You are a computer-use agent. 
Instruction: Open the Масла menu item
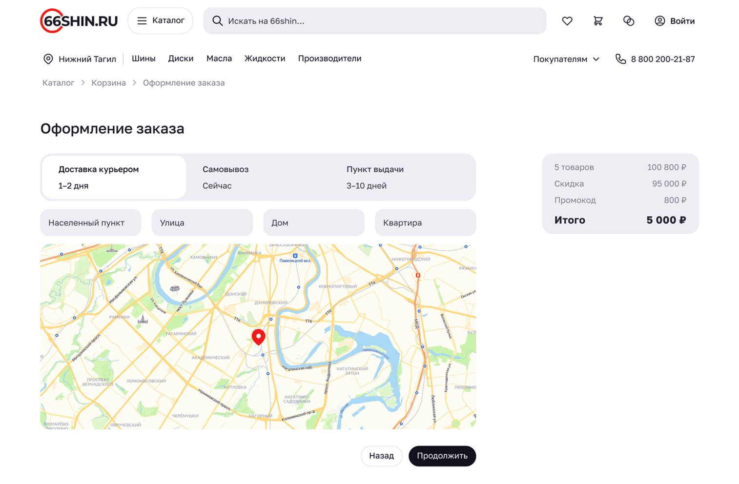219,59
